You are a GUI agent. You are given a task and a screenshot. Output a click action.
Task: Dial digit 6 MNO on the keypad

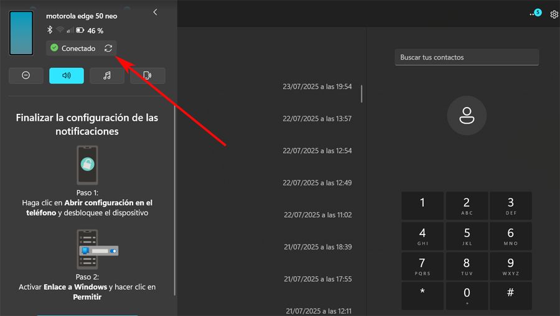[511, 236]
